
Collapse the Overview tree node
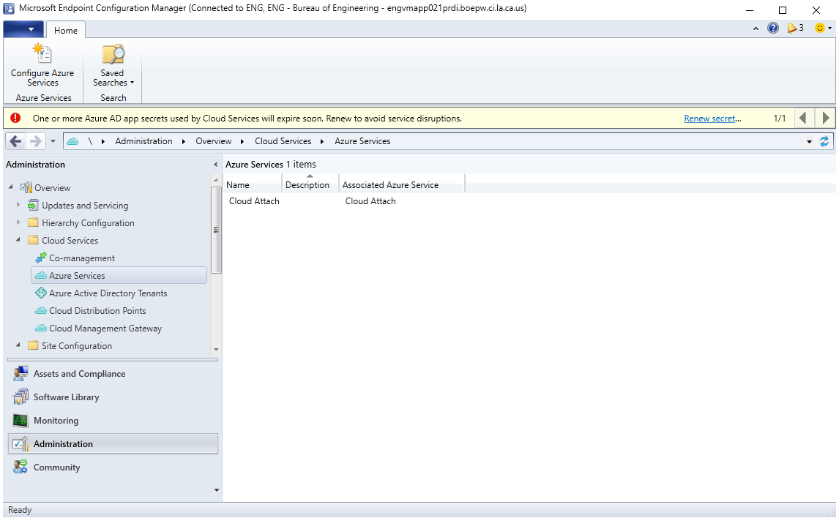click(11, 187)
